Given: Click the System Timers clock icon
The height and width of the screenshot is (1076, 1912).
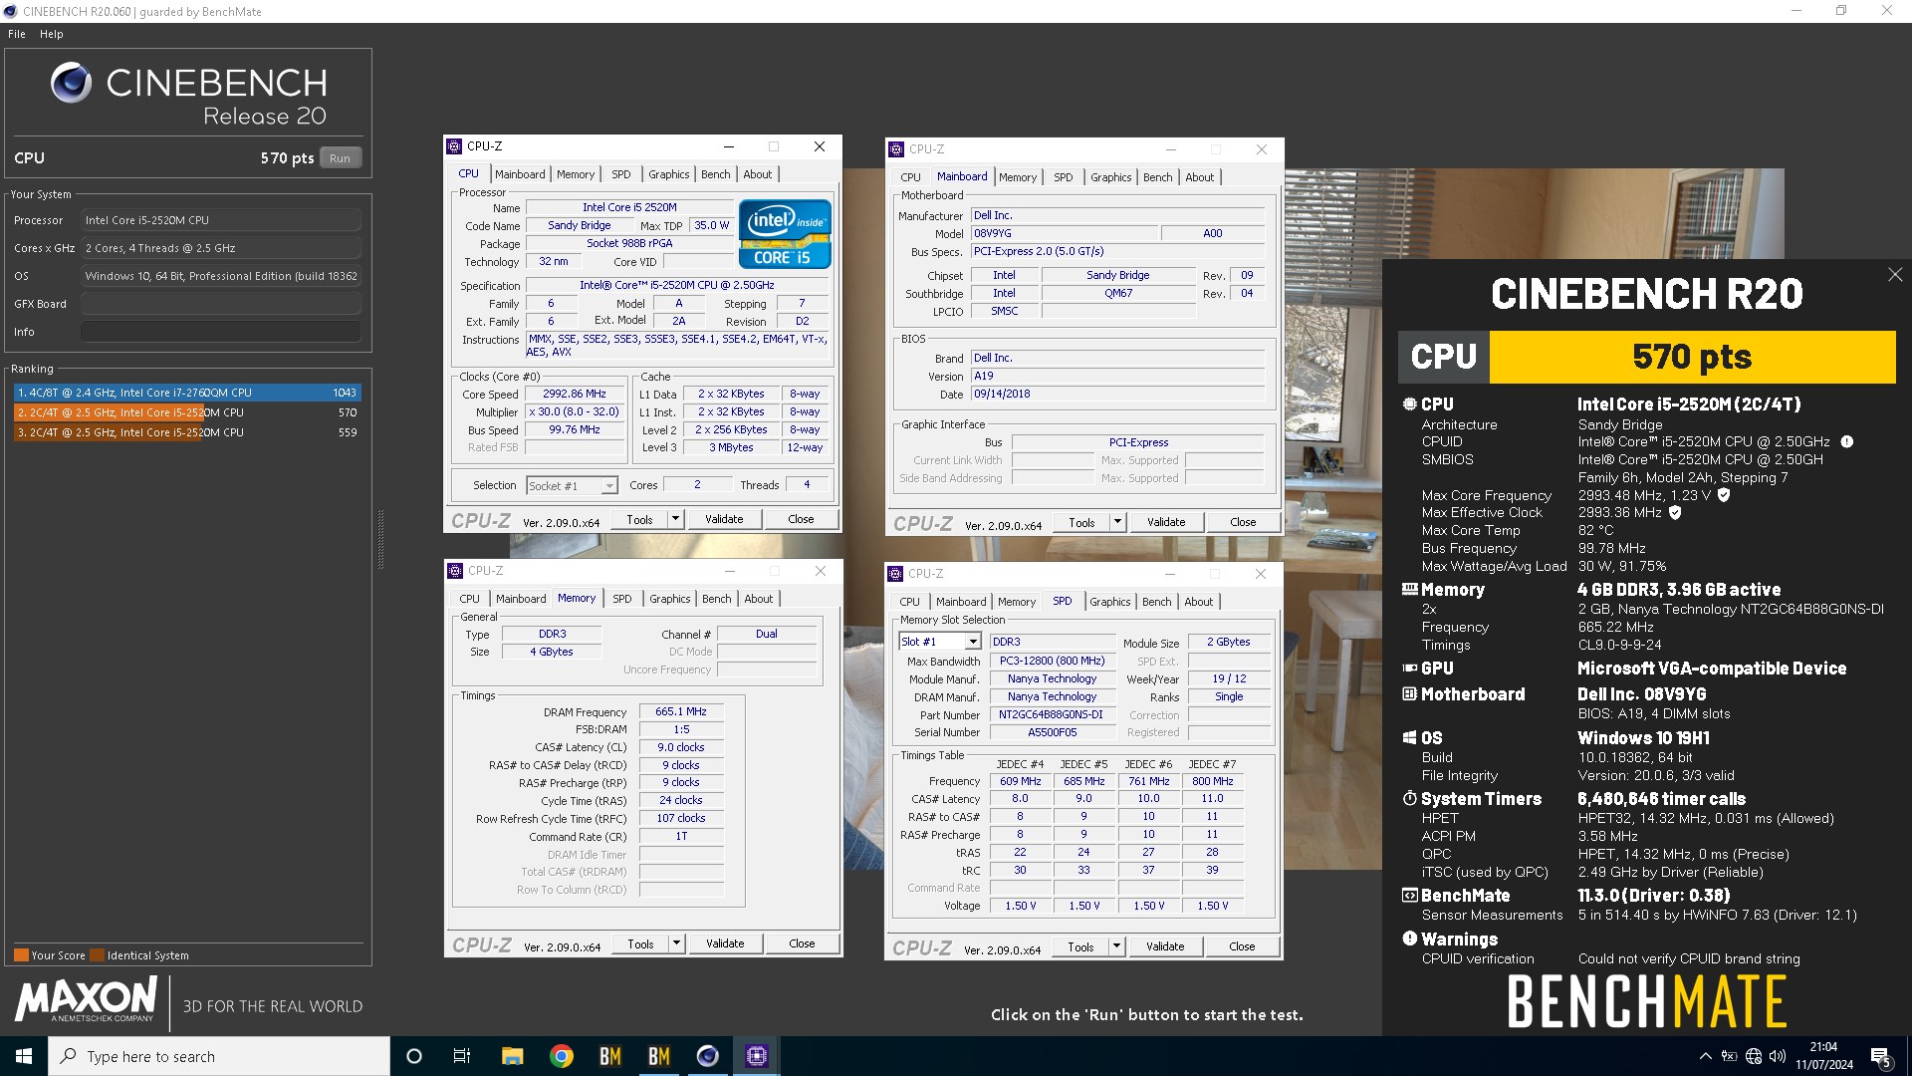Looking at the screenshot, I should [x=1409, y=799].
